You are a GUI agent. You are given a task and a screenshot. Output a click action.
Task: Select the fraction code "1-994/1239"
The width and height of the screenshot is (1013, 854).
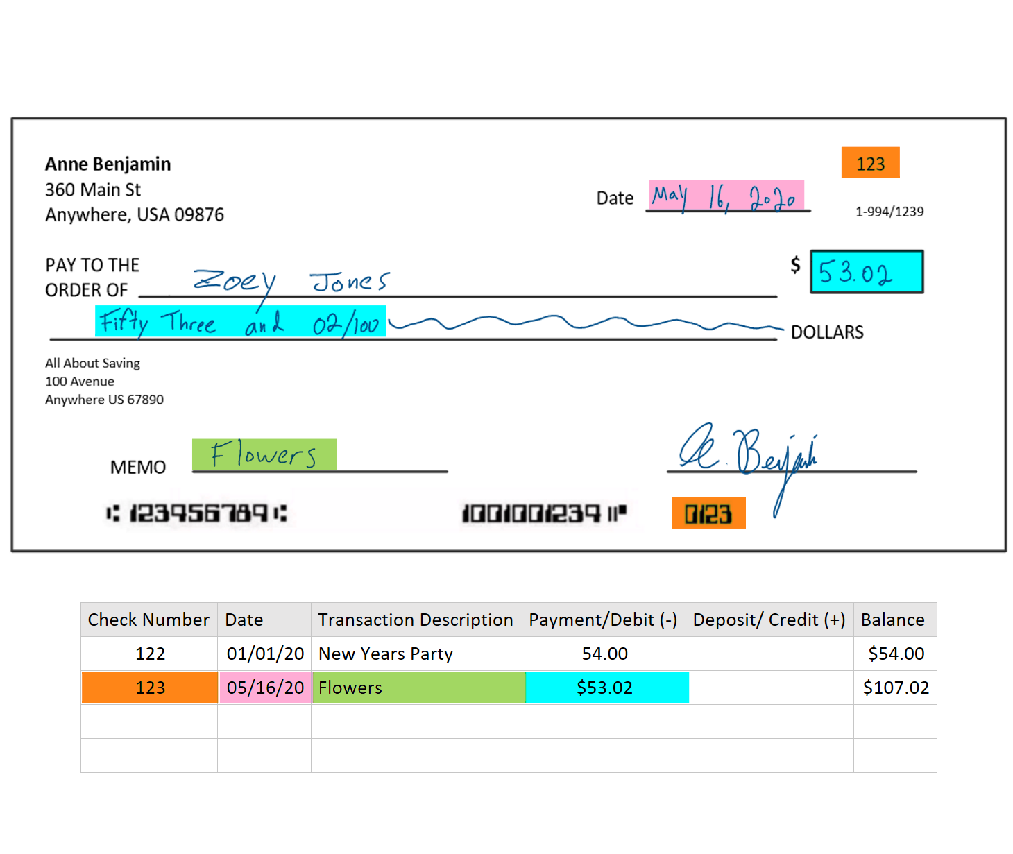click(889, 212)
